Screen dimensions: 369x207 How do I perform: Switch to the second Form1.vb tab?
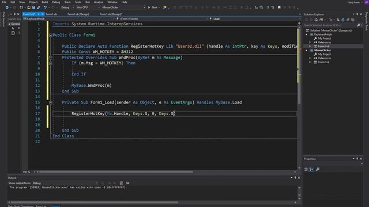point(51,14)
